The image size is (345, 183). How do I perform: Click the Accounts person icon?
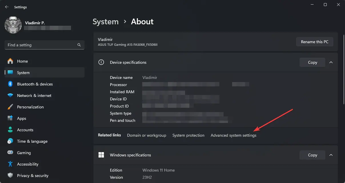tap(10, 130)
